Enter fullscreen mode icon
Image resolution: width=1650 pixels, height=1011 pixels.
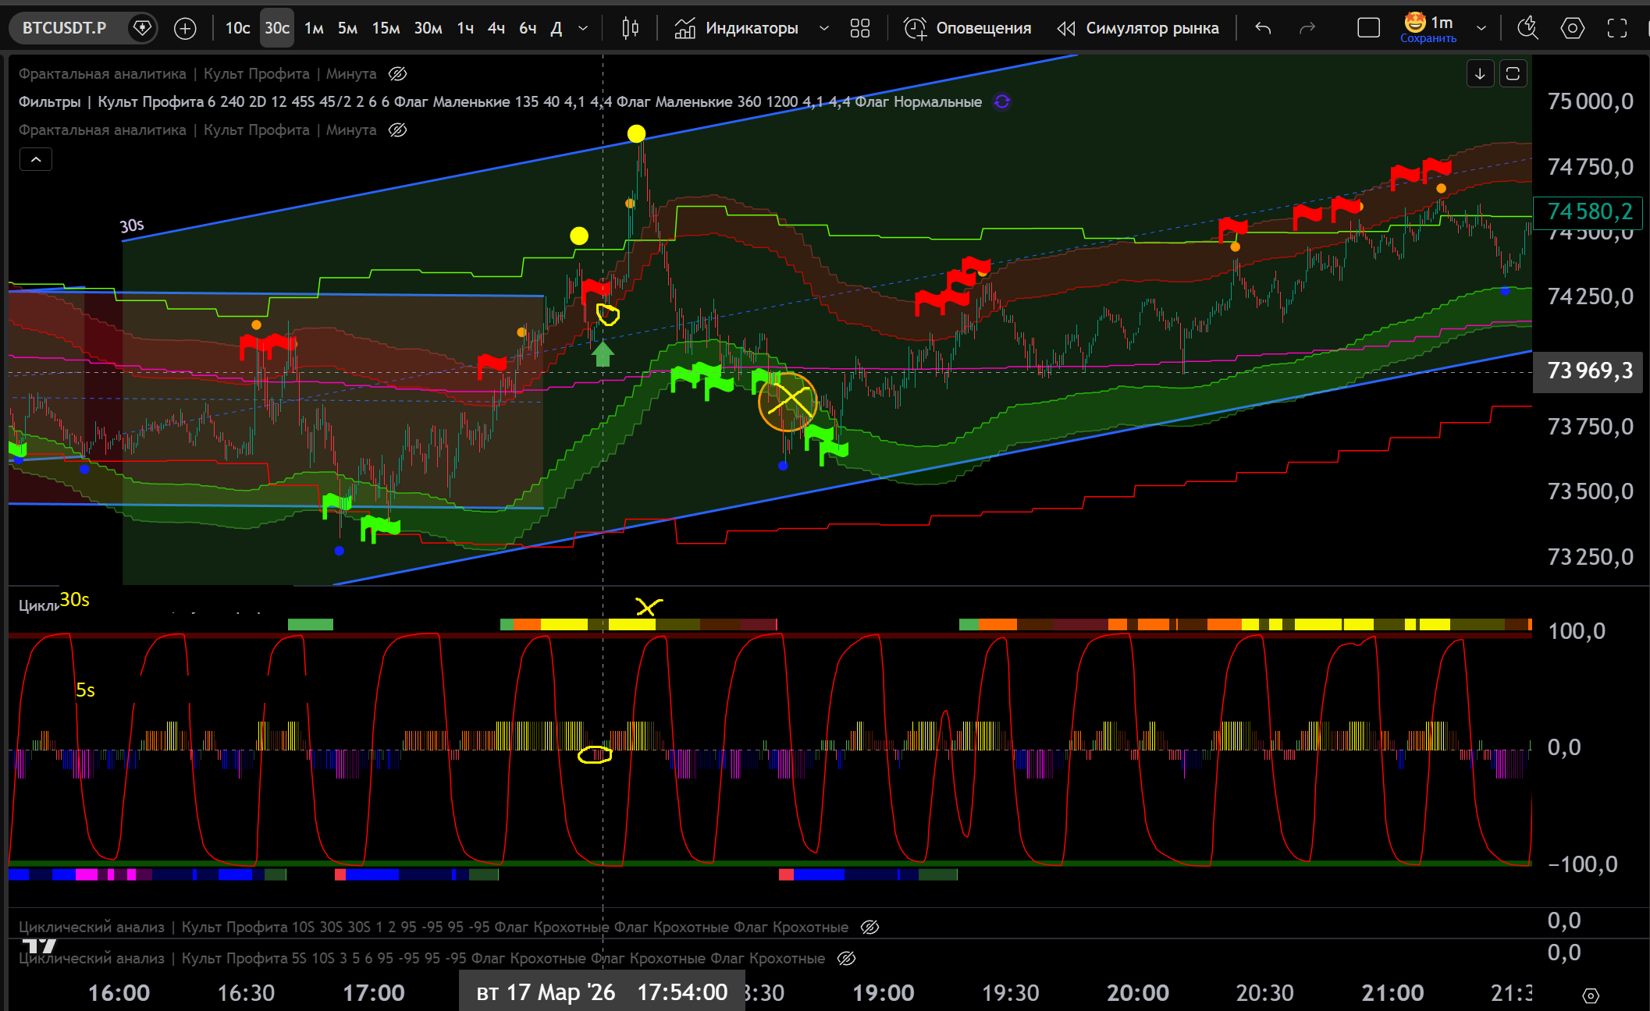point(1617,29)
